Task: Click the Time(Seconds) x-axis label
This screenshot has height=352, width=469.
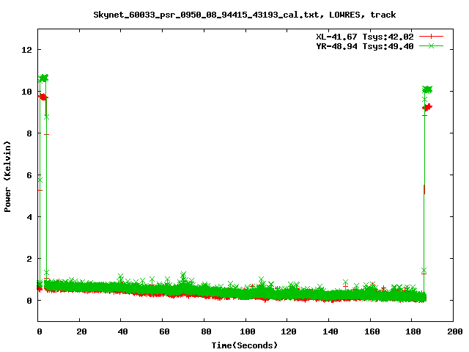Action: pos(245,345)
